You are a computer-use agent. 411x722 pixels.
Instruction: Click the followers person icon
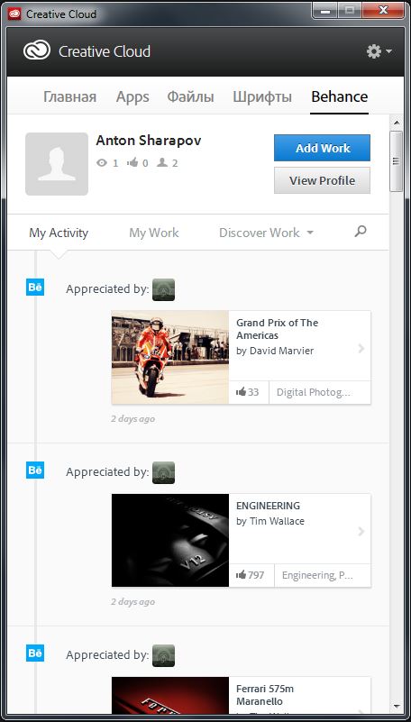pyautogui.click(x=162, y=162)
